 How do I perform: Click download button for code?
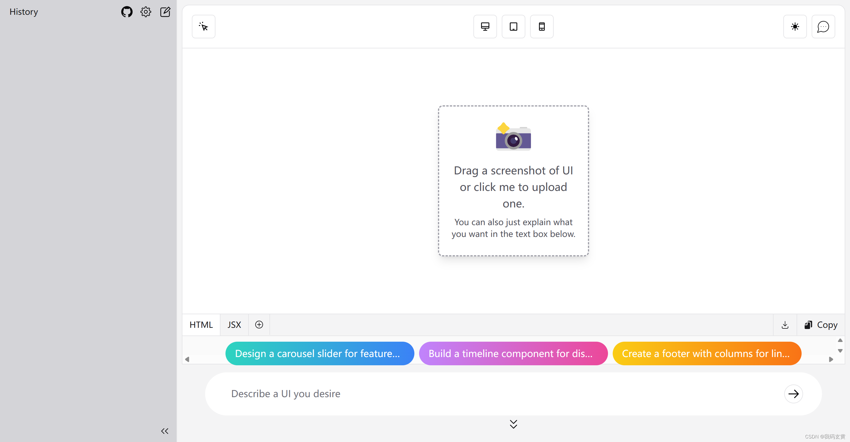(785, 325)
